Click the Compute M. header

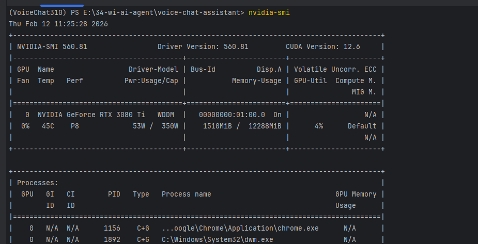tap(356, 81)
